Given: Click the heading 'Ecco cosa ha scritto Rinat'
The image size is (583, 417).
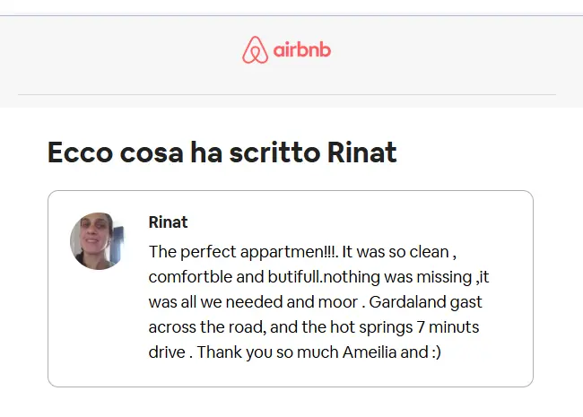Looking at the screenshot, I should tap(222, 152).
